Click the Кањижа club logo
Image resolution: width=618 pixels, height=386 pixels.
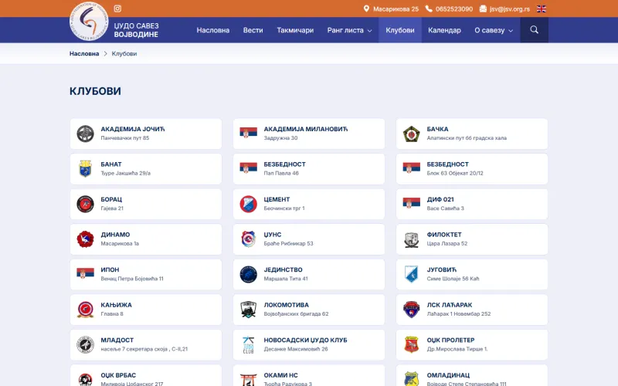tap(85, 310)
